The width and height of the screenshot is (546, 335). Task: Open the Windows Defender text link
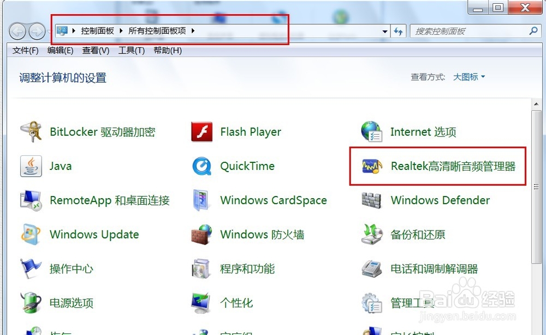[x=440, y=200]
